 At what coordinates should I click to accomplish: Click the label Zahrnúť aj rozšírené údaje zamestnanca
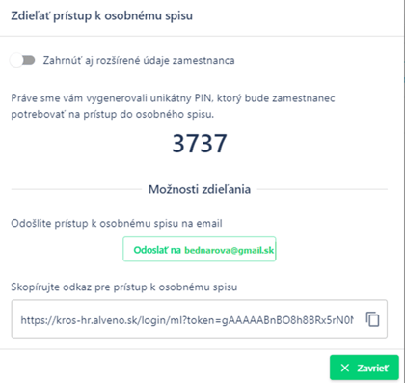pyautogui.click(x=139, y=61)
